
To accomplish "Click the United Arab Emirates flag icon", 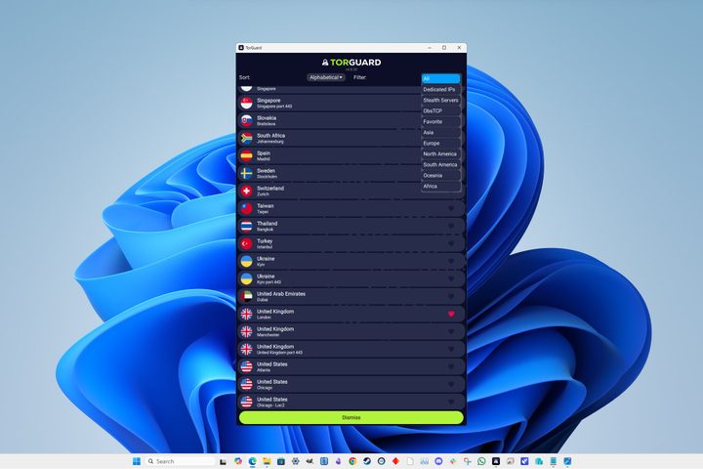I will coord(246,296).
